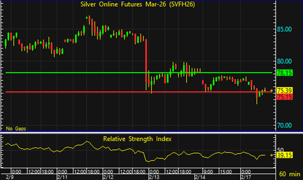Click the green 78.15 price tag
Screen dimensions: 303x180
point(282,72)
